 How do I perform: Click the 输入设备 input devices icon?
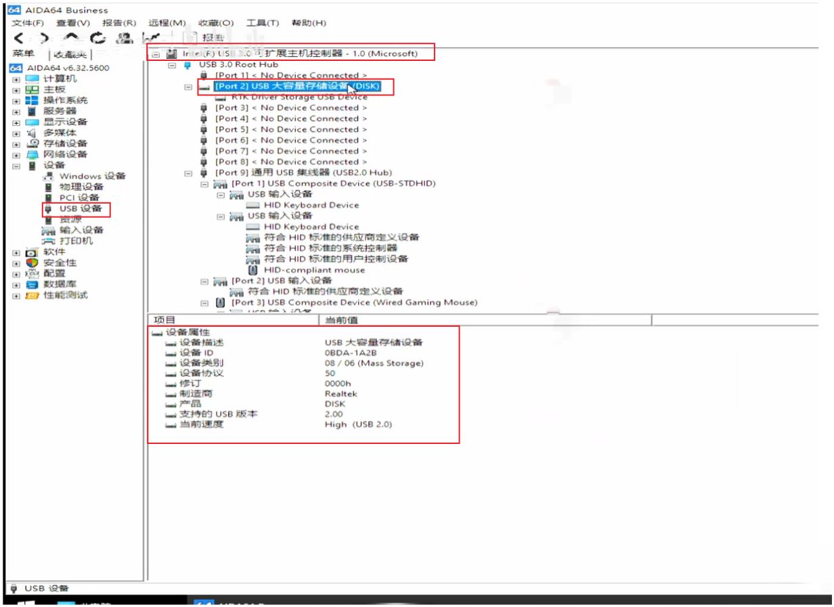coord(48,230)
